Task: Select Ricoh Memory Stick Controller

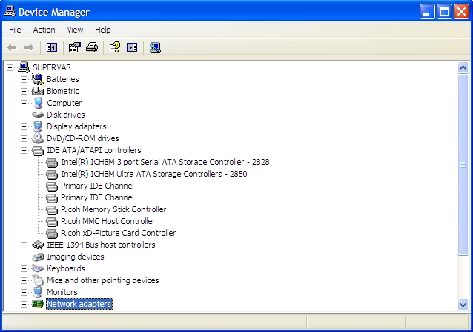Action: point(113,209)
